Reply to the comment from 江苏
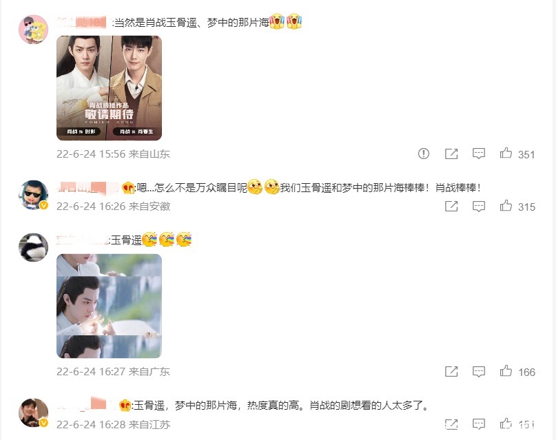556x440 pixels. 479,423
